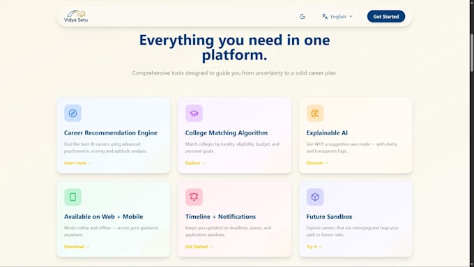474x267 pixels.
Task: Follow the Learn more link
Action: [x=77, y=163]
